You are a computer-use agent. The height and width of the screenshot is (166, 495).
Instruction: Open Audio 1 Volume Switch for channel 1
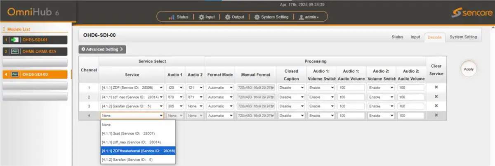[321, 88]
